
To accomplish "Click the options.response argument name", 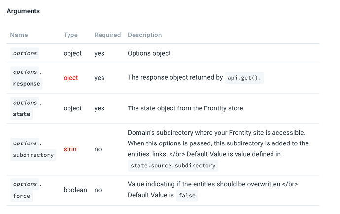I will 27,78.
